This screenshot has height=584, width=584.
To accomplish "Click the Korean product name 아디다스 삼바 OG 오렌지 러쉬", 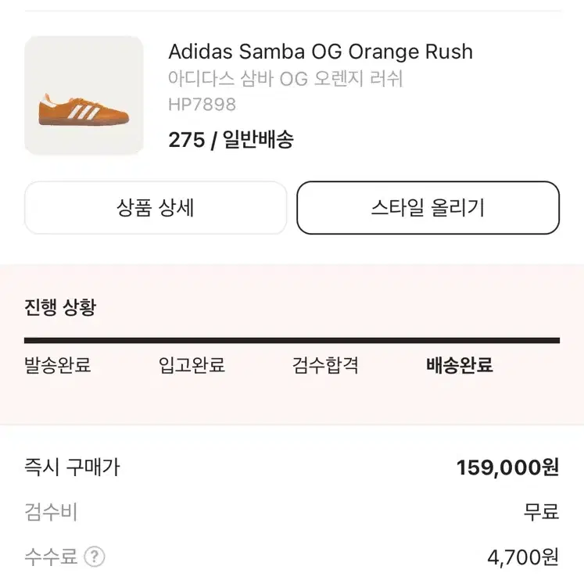I will 285,79.
